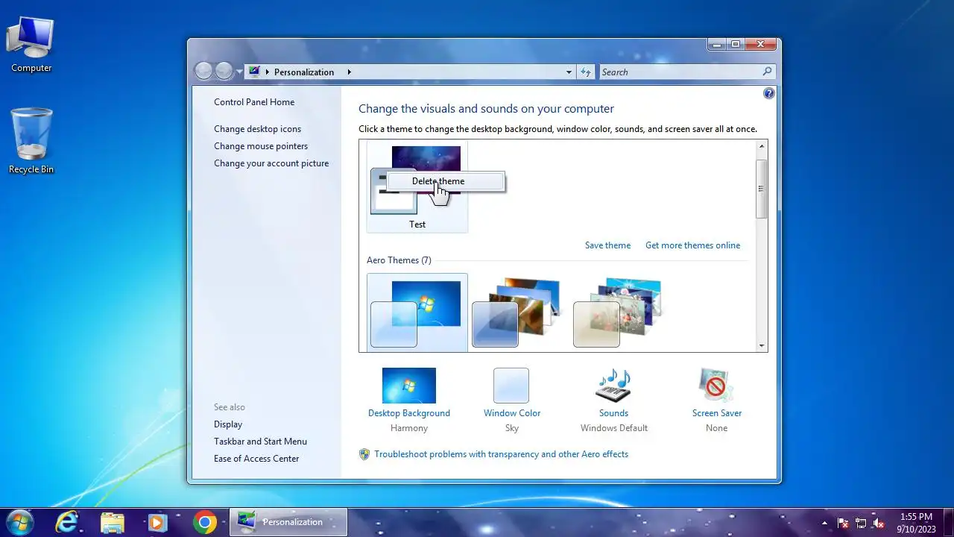The width and height of the screenshot is (954, 537).
Task: Open Change your account picture
Action: tap(271, 163)
